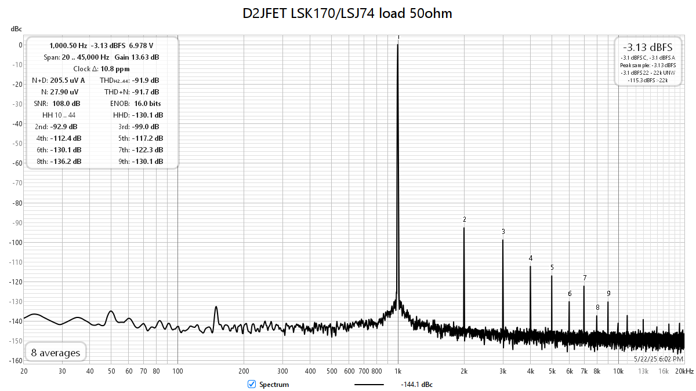
Task: Click the SNR: 108.0 dB value
Action: click(57, 104)
